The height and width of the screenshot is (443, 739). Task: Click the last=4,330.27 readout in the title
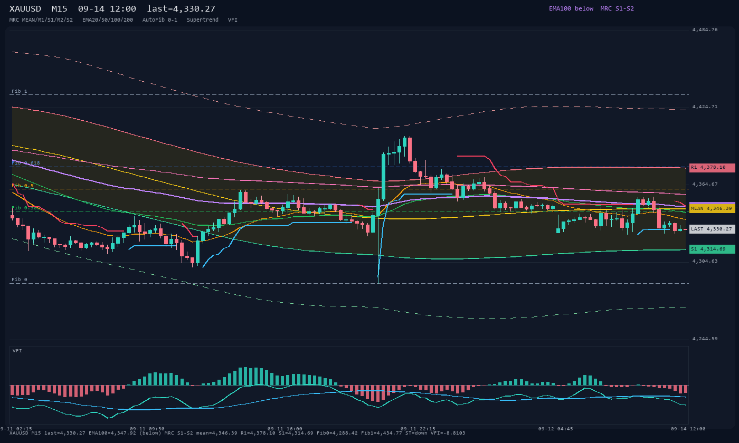(181, 9)
